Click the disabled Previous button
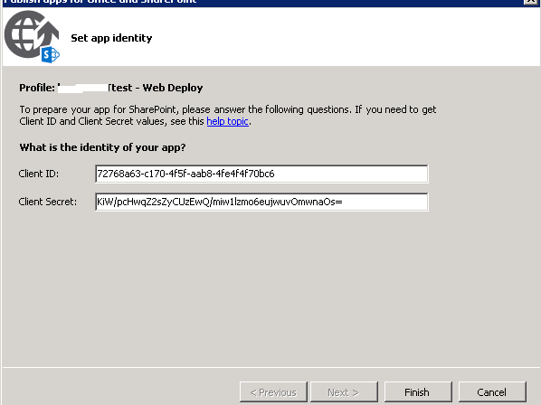 click(273, 392)
